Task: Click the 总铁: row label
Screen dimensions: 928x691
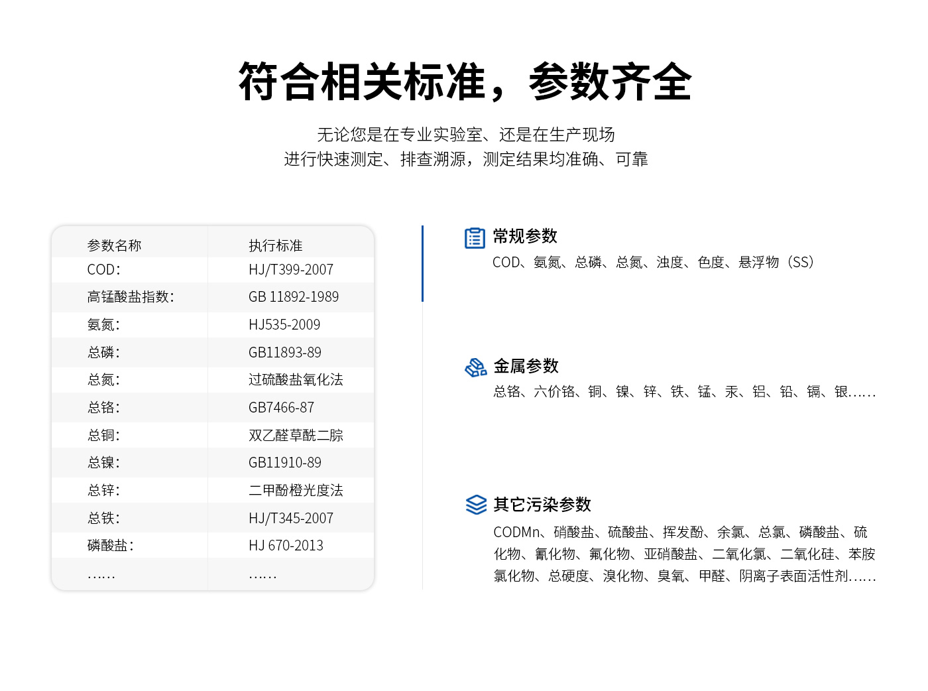Action: tap(104, 519)
